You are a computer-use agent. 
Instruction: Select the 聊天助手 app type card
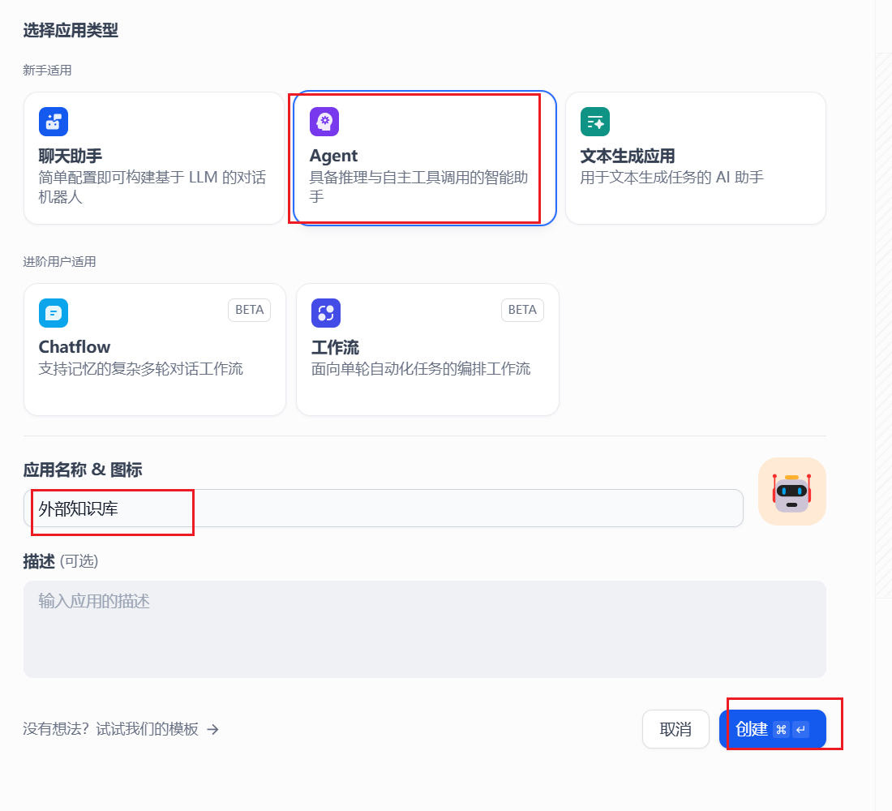pos(154,158)
